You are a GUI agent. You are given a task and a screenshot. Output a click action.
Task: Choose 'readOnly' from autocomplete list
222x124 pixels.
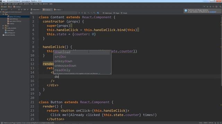pyautogui.click(x=82, y=70)
